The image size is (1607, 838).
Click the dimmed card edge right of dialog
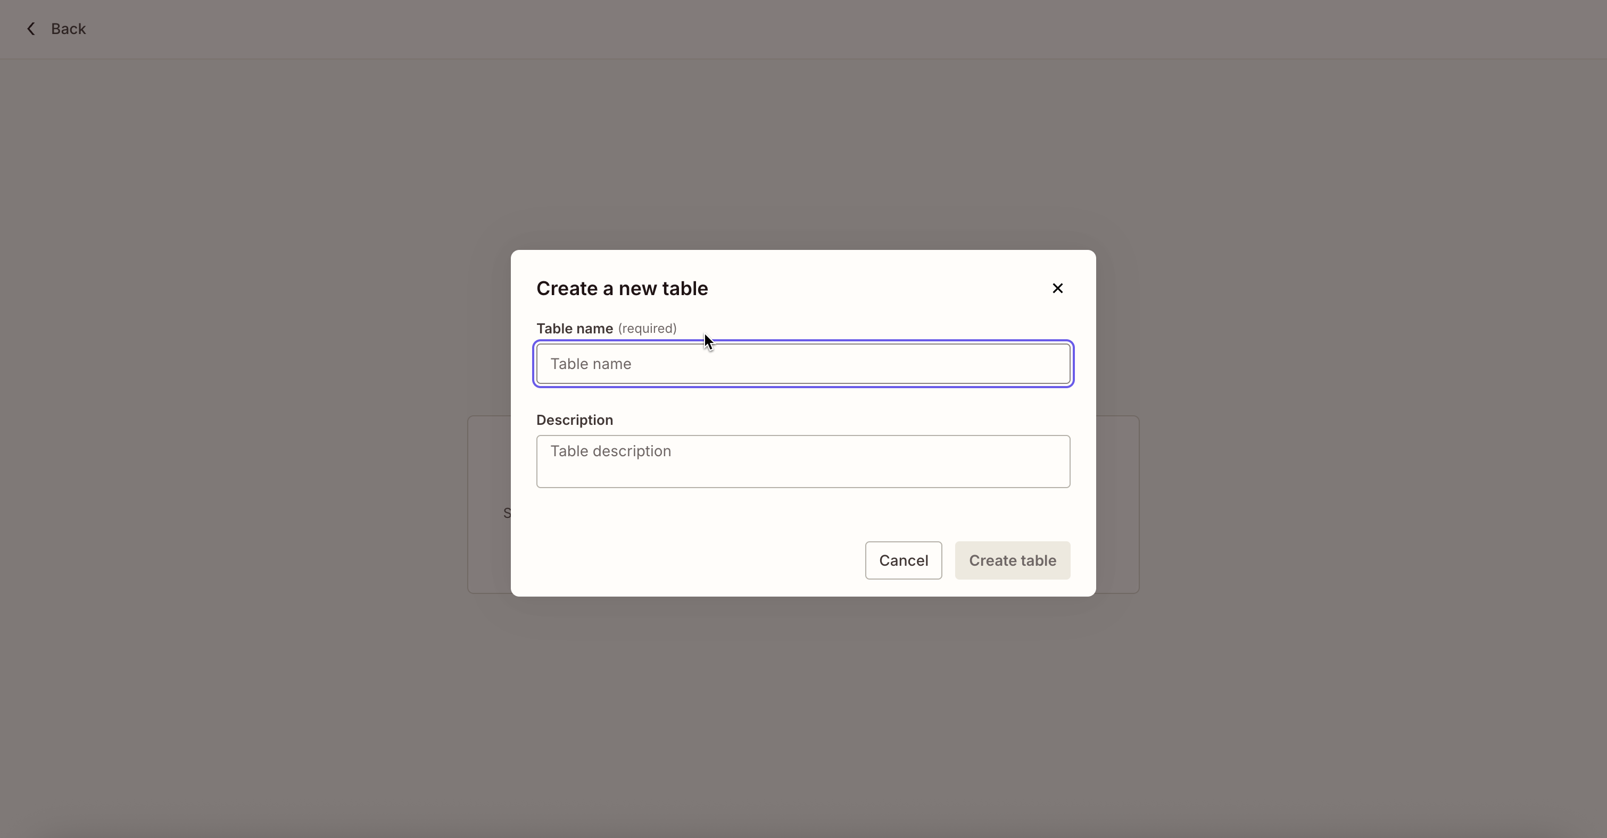(x=1118, y=505)
